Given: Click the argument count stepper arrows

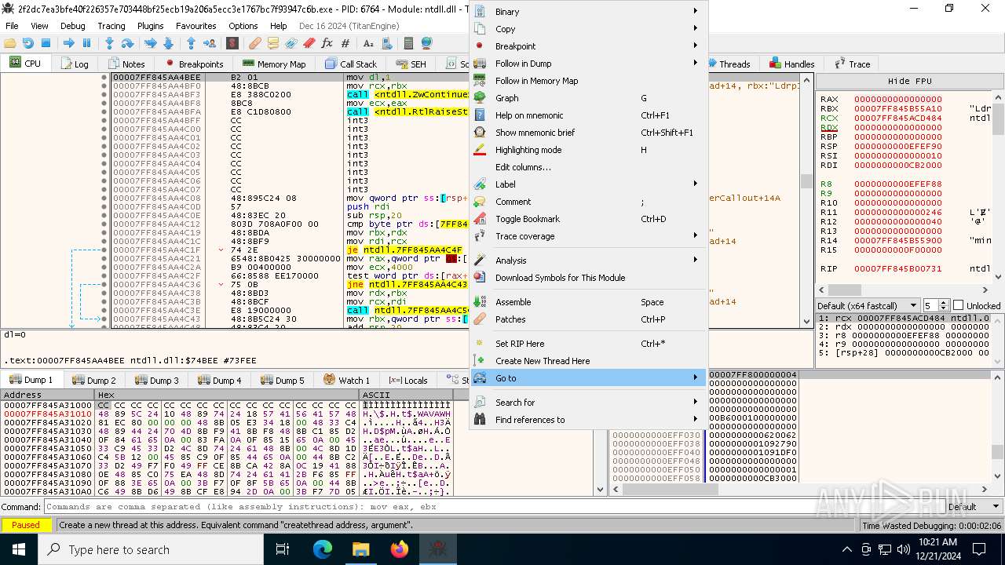Looking at the screenshot, I should click(x=945, y=305).
